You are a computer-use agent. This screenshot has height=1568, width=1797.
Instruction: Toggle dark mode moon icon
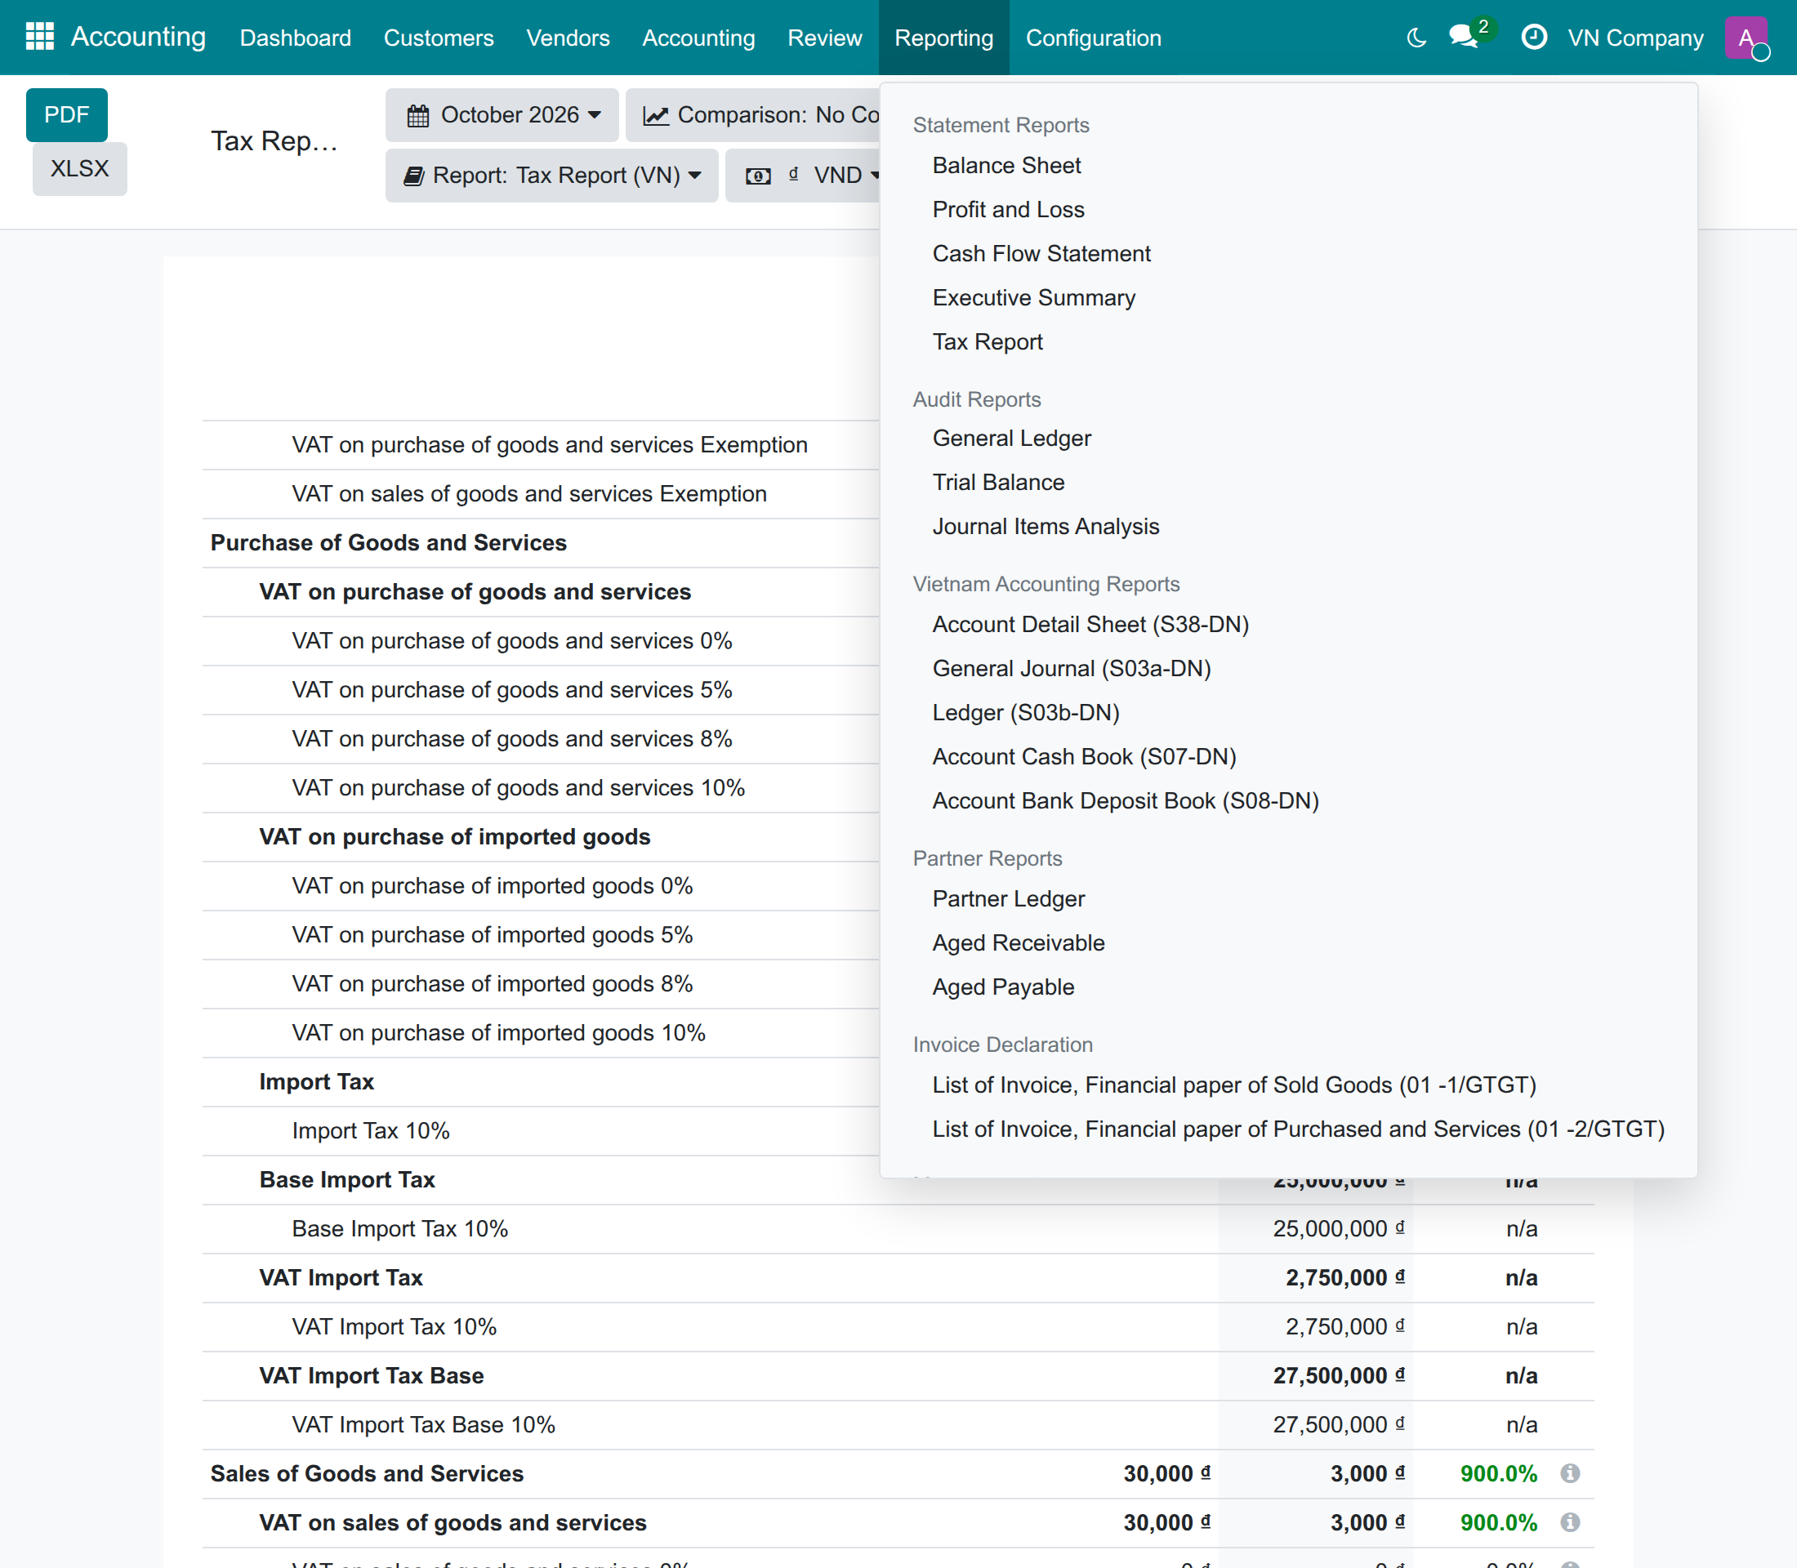[1416, 38]
